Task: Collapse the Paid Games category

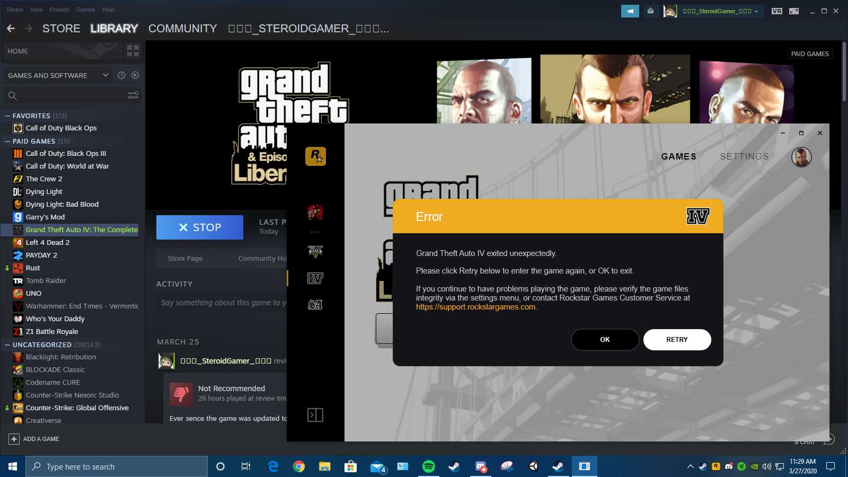Action: pos(7,141)
